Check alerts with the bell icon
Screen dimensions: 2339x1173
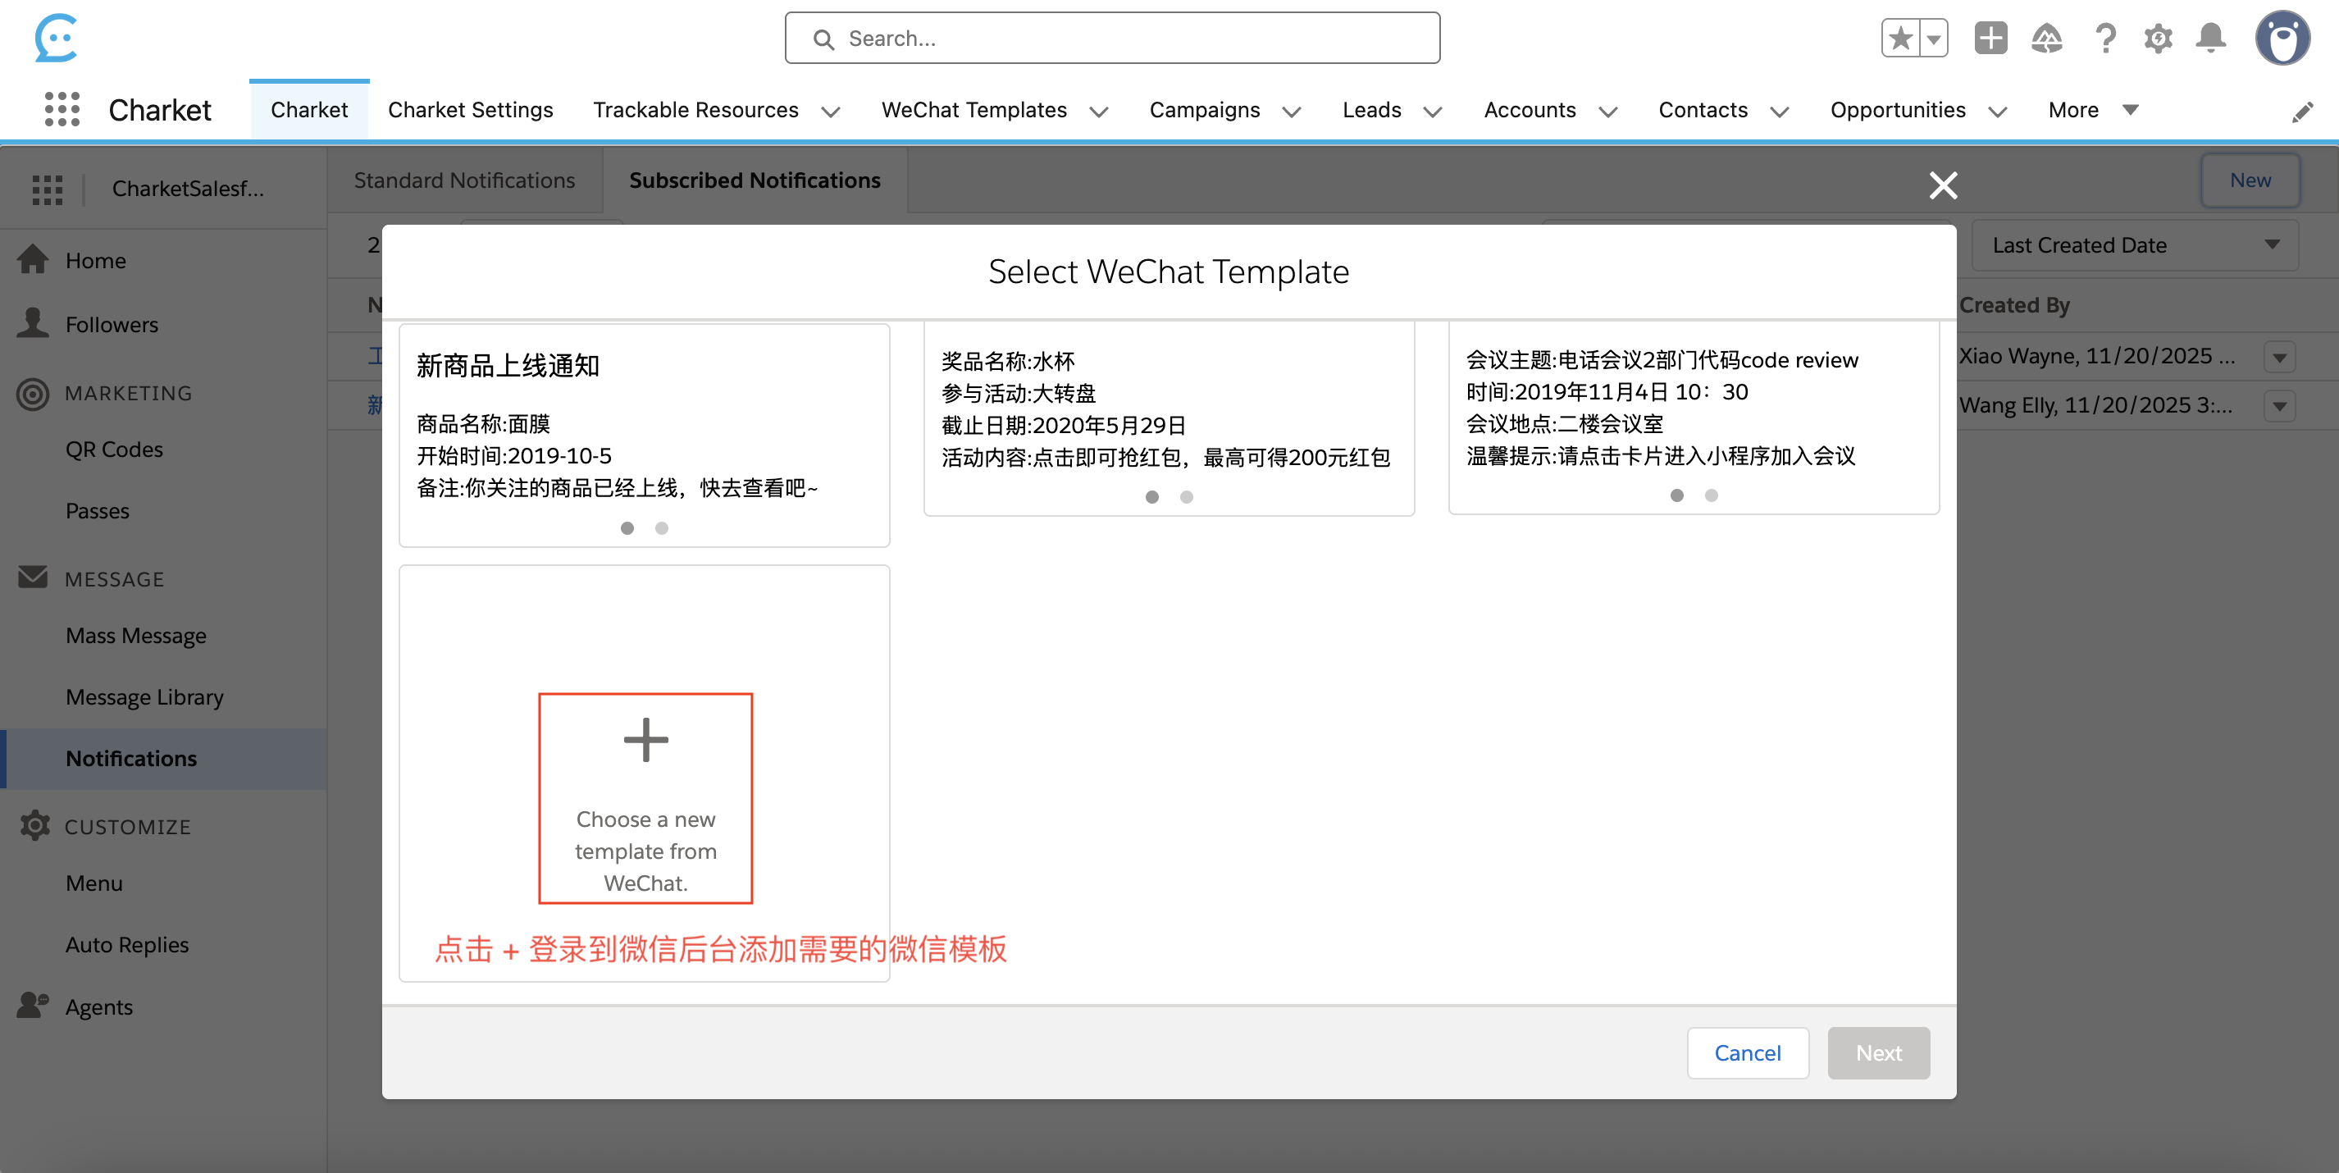coord(2211,38)
